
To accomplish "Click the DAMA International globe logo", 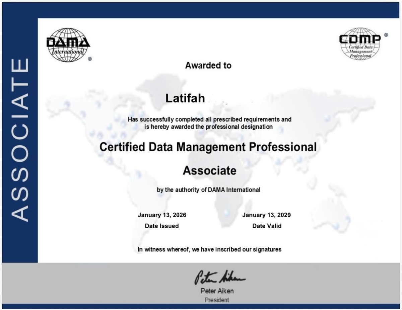I will 68,45.
